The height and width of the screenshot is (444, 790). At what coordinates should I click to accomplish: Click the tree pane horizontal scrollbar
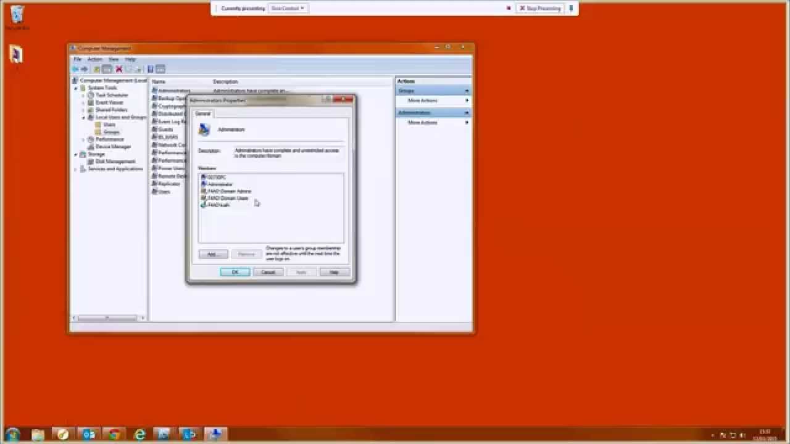click(107, 318)
